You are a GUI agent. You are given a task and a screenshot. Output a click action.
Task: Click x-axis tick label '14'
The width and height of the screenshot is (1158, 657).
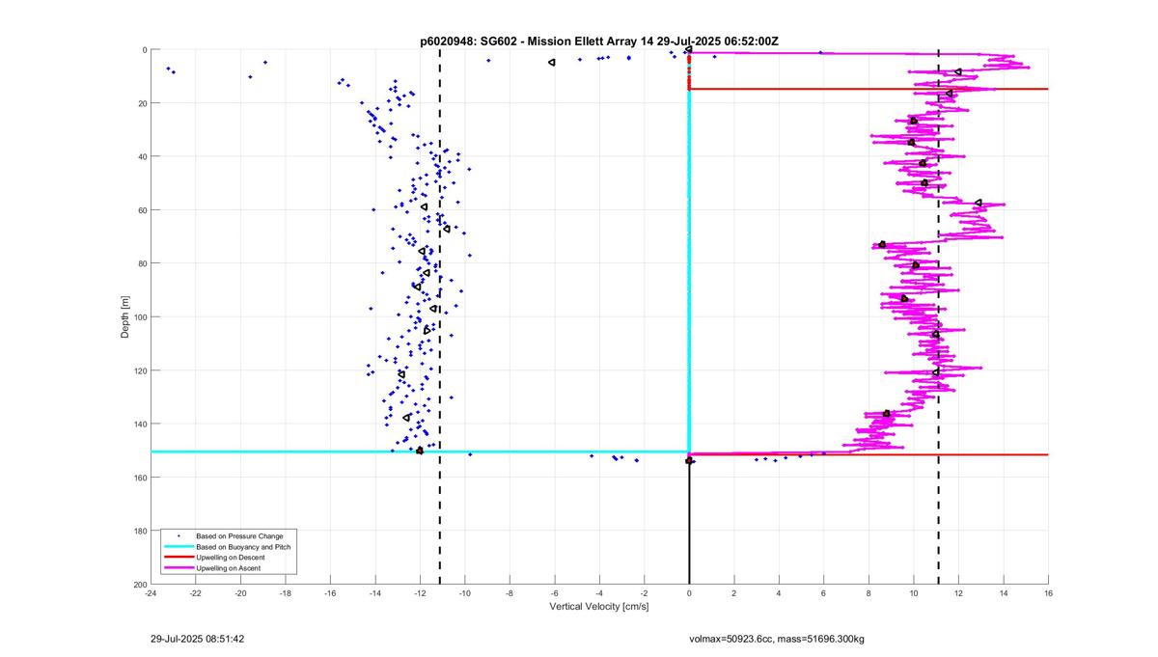[x=1004, y=593]
